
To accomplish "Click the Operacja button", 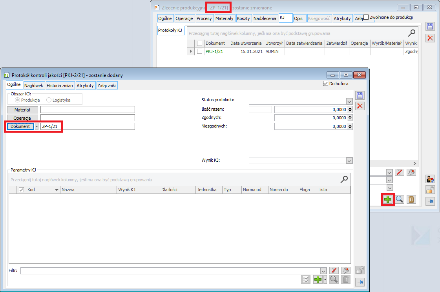I will 22,118.
